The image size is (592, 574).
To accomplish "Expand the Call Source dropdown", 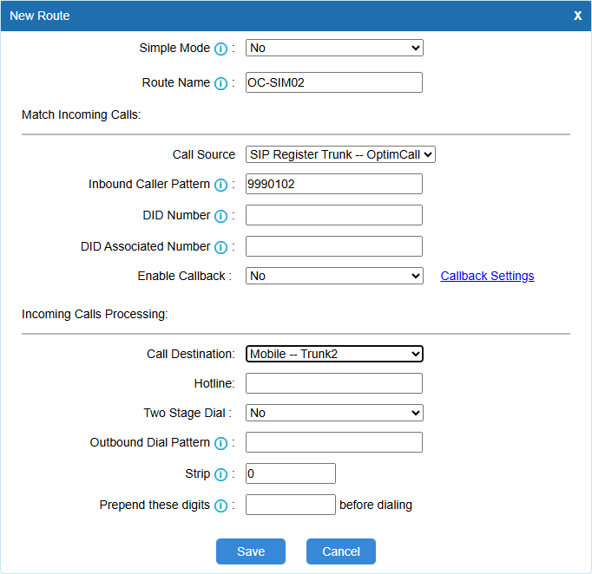I will pos(340,154).
